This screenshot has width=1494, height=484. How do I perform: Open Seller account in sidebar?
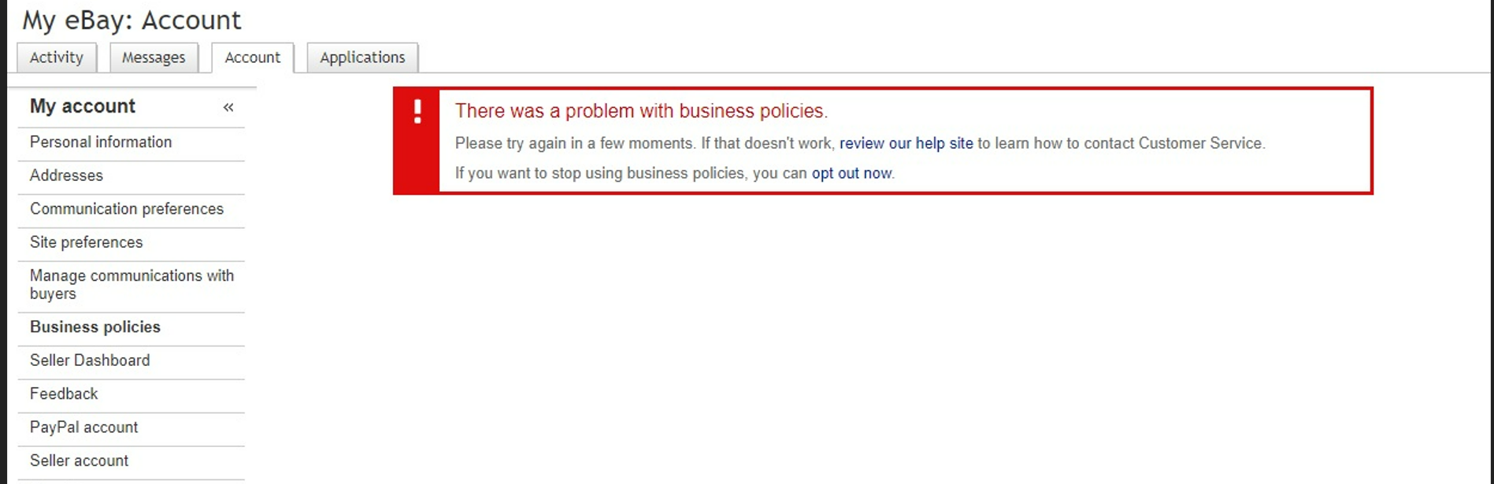[x=79, y=460]
